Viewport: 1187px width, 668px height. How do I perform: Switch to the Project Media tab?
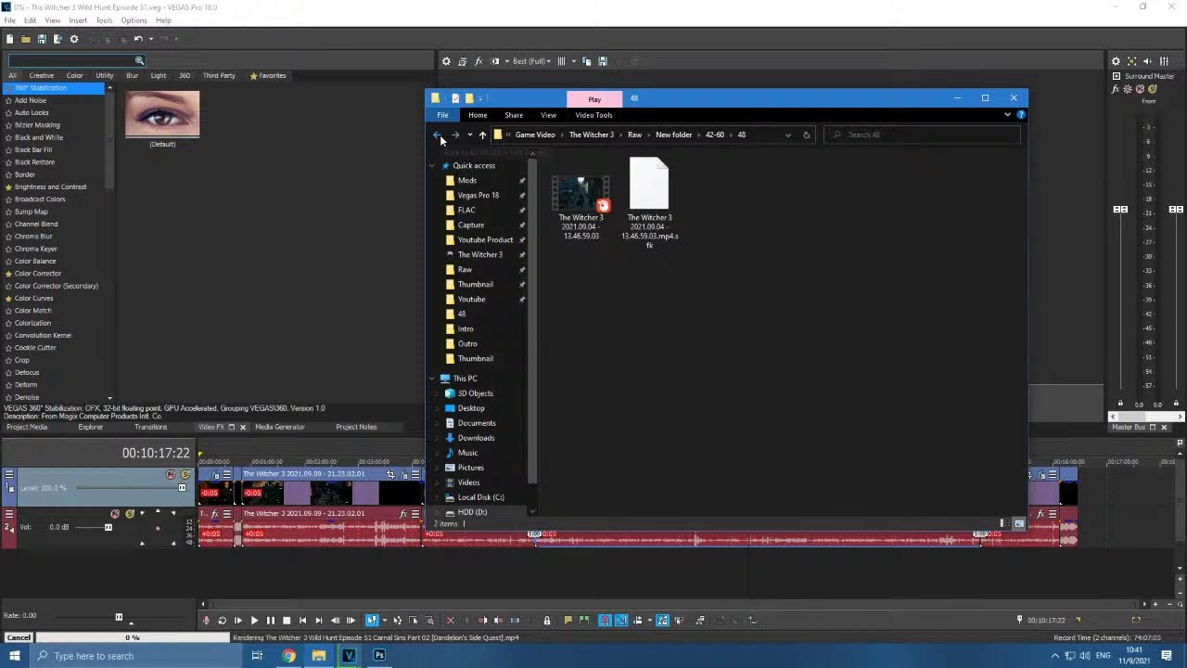pyautogui.click(x=26, y=427)
